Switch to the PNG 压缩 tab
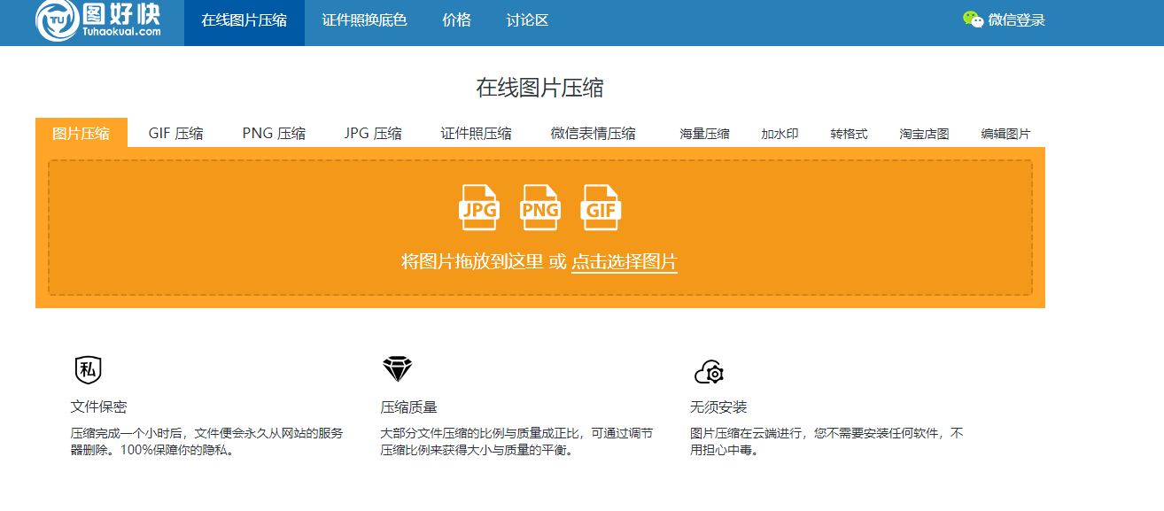This screenshot has height=511, width=1164. (x=275, y=132)
